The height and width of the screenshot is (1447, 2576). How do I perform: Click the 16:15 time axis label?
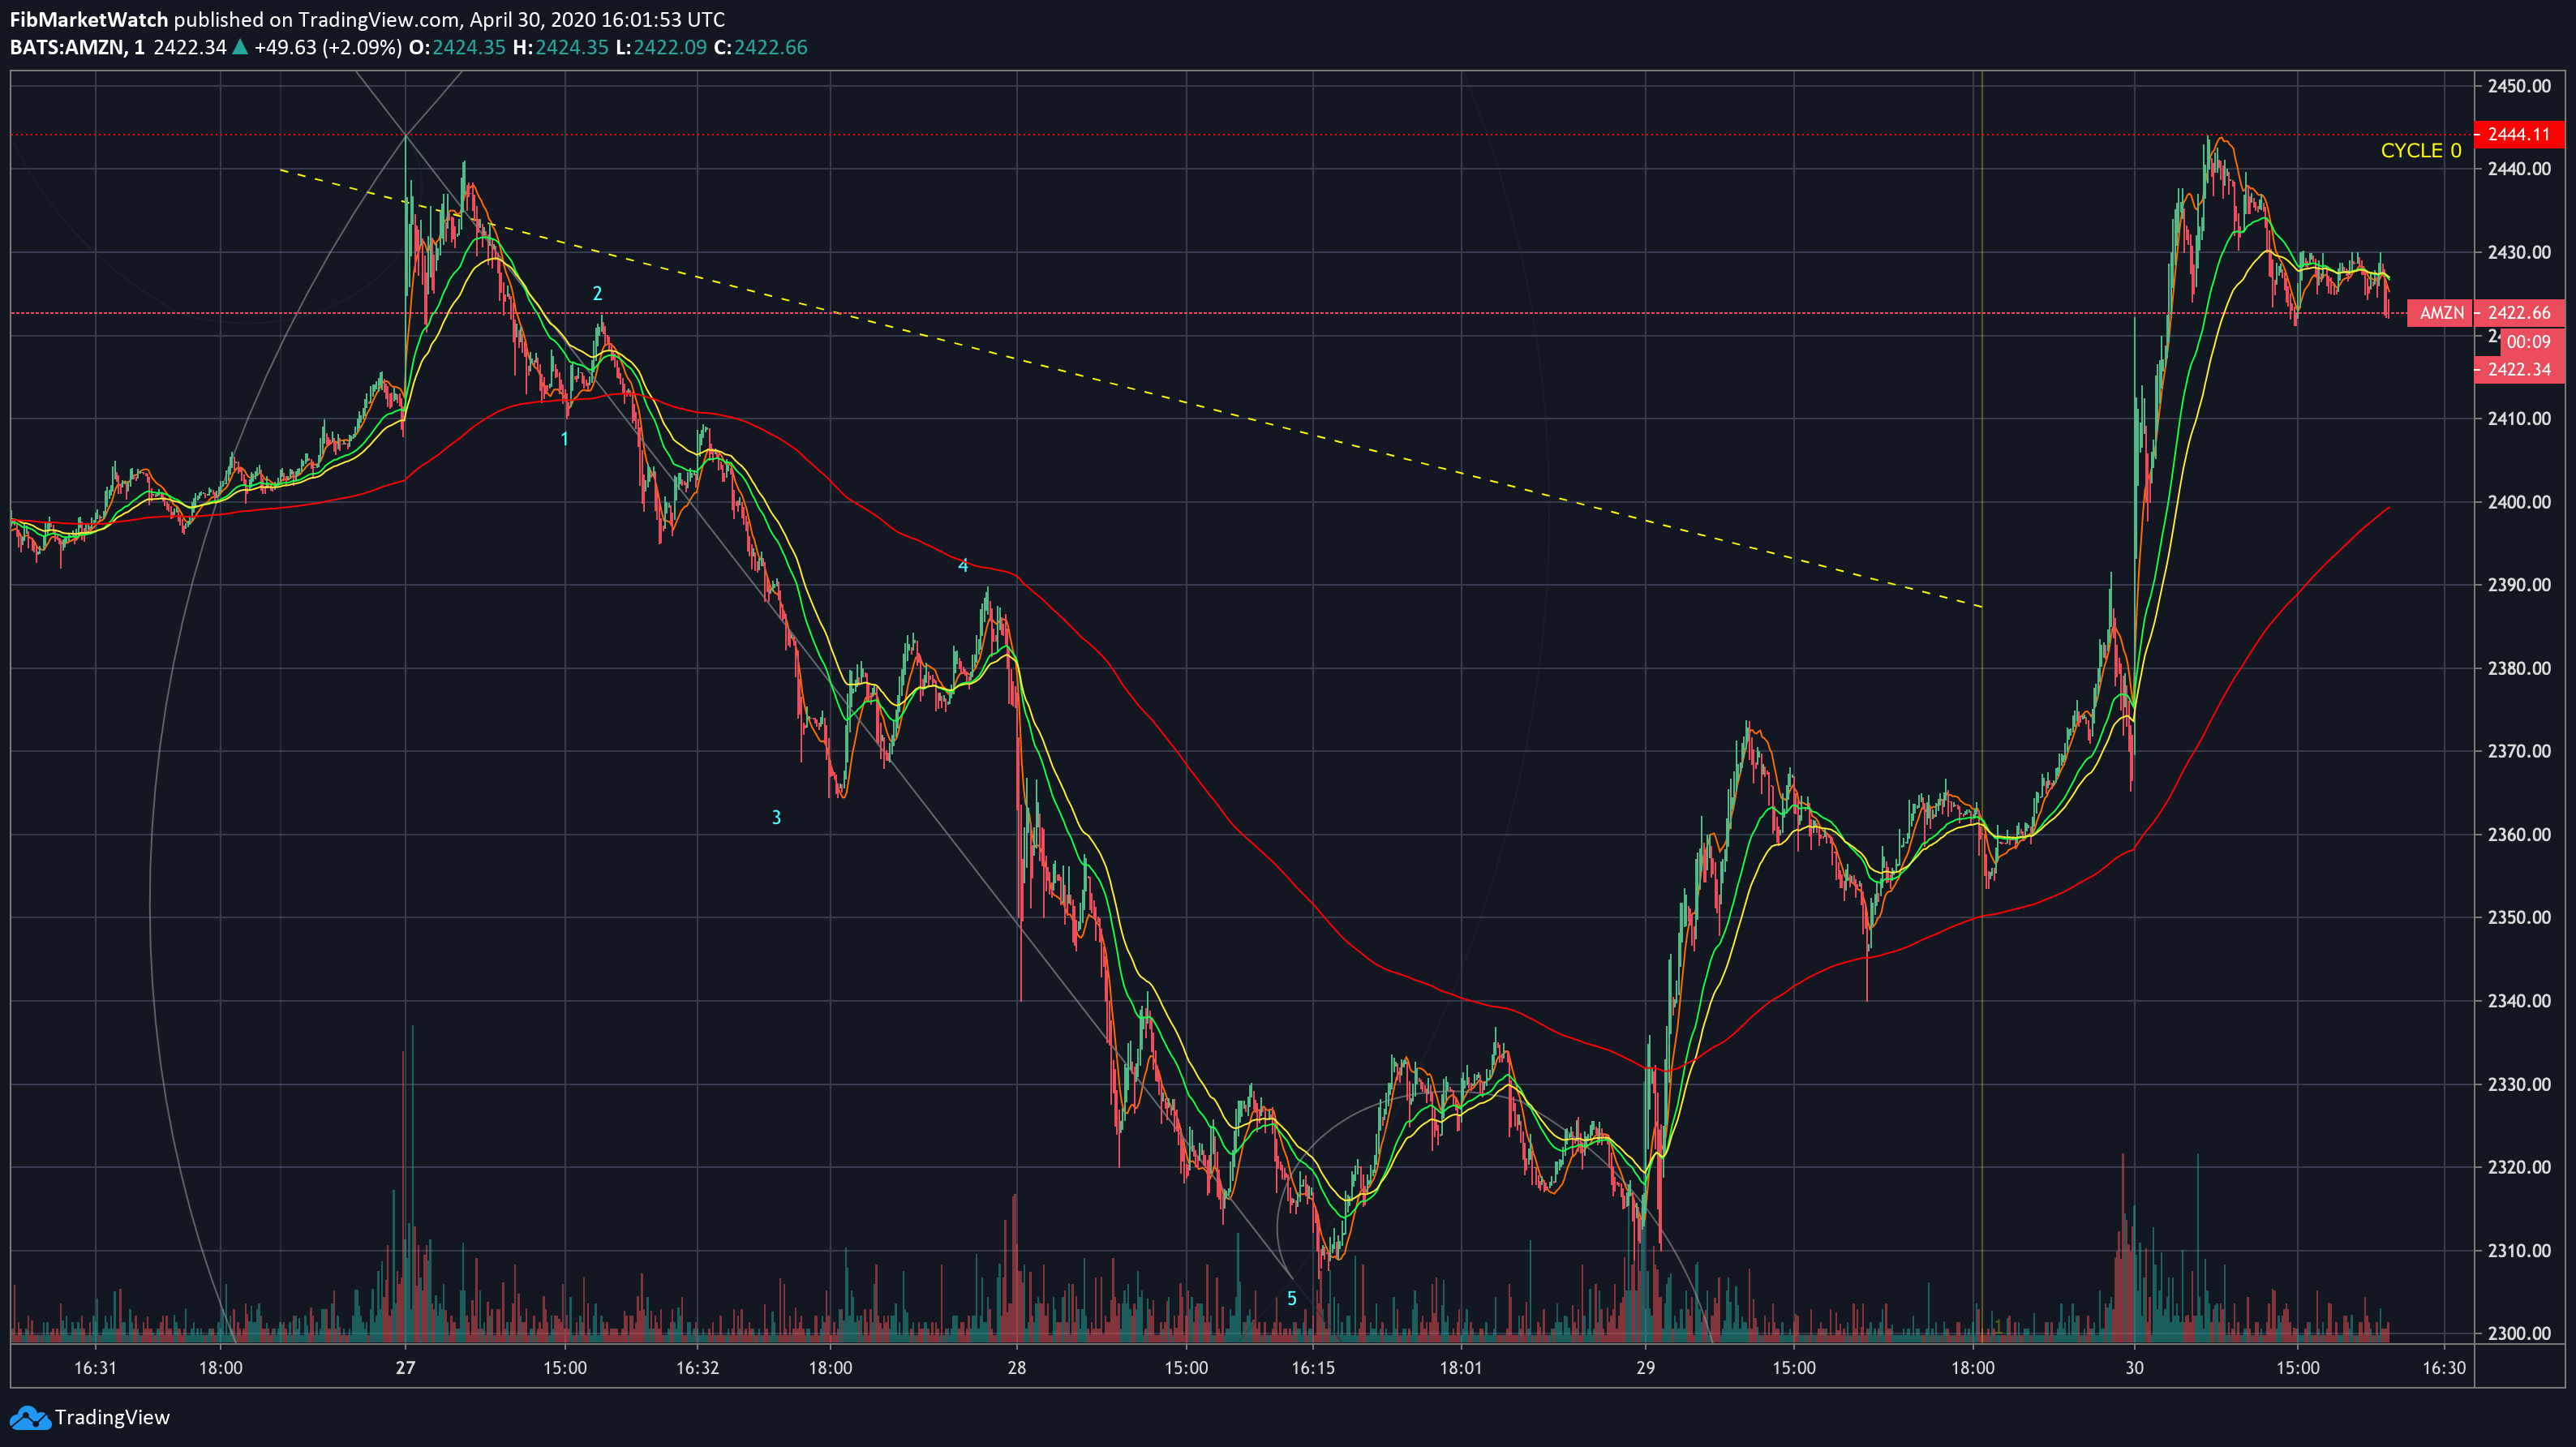(x=1312, y=1367)
